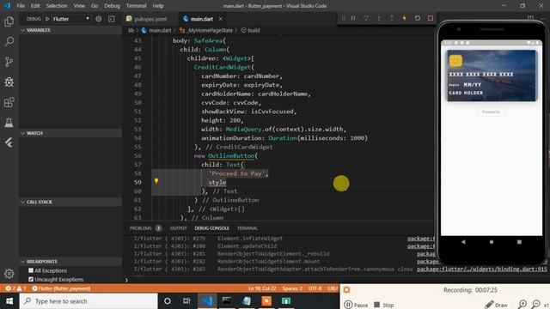Tap the outline button below the card in emulator
550x309 pixels.
click(491, 112)
